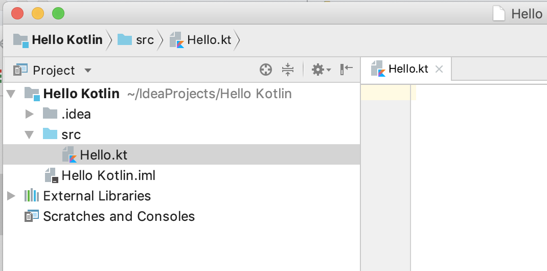The image size is (547, 271).
Task: Switch to the Hello.kt editor tab
Action: click(x=408, y=69)
